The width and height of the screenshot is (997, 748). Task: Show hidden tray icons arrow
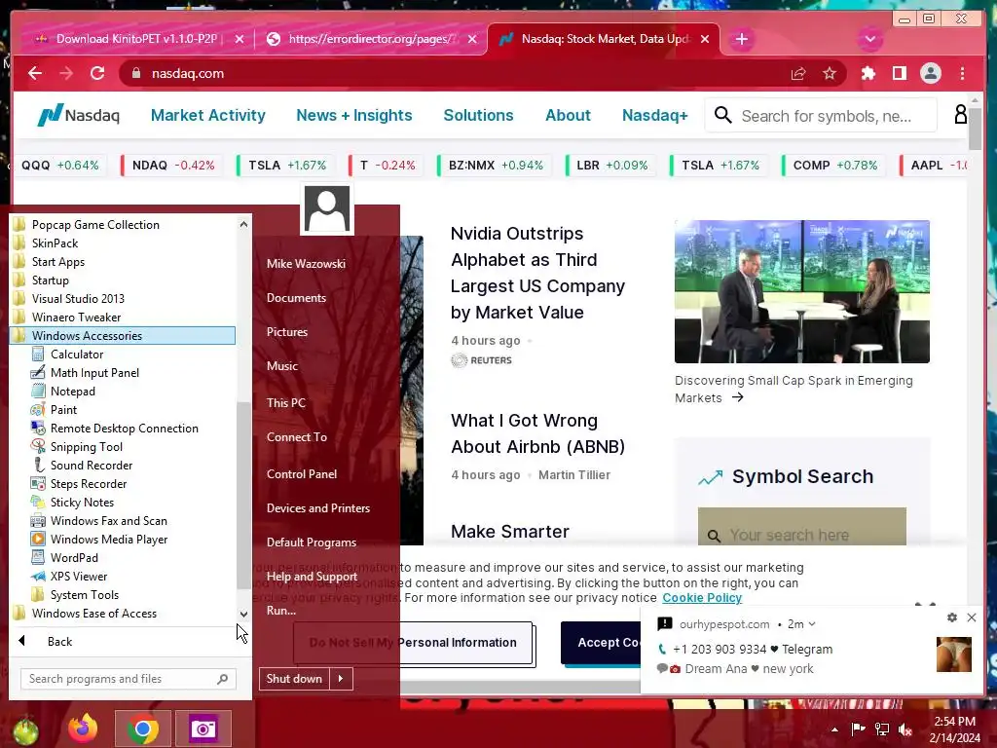(834, 729)
